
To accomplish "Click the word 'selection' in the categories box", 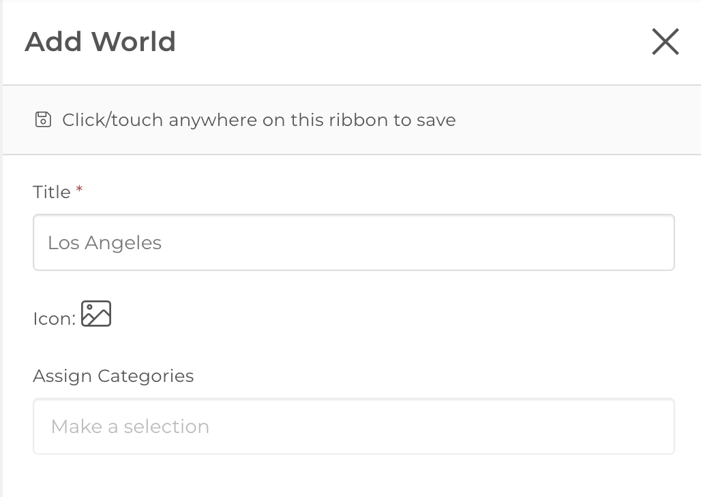I will (166, 427).
